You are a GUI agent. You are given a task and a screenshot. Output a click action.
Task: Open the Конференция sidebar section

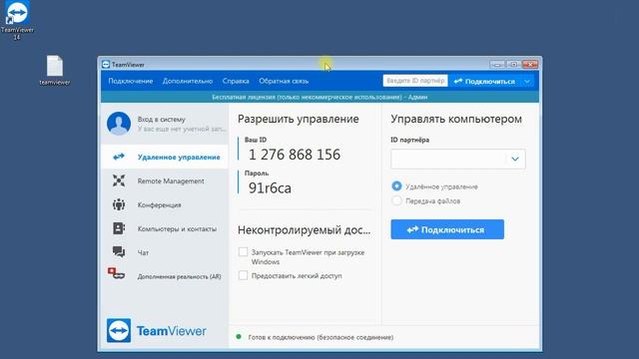165,204
